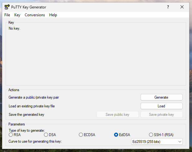Open the Key menu
The width and height of the screenshot is (192, 152).
pos(17,15)
